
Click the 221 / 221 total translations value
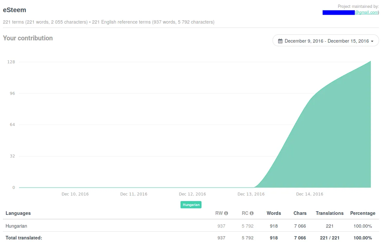coord(330,238)
